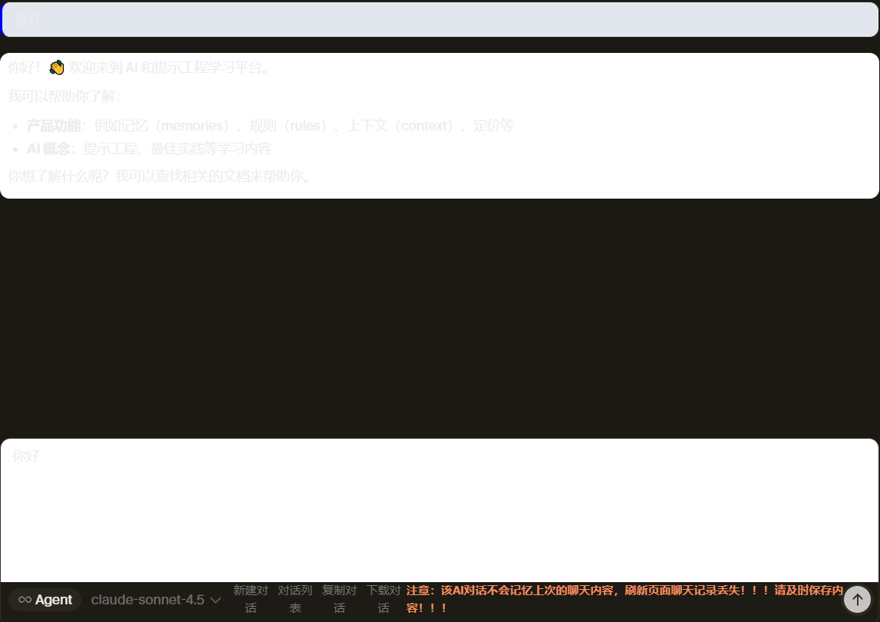Viewport: 880px width, 622px height.
Task: Click the chevron next to the model name
Action: [x=216, y=601]
